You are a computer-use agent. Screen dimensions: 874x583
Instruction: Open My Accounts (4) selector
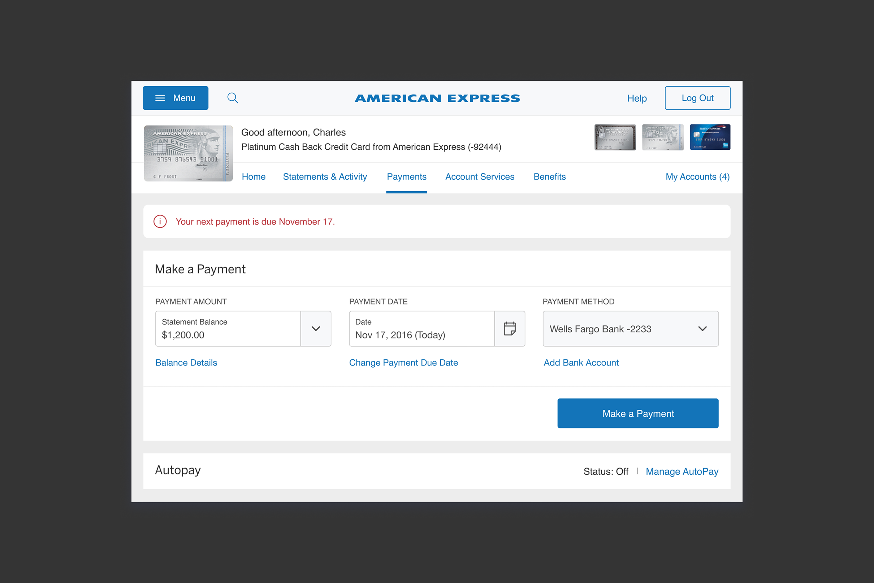tap(697, 177)
